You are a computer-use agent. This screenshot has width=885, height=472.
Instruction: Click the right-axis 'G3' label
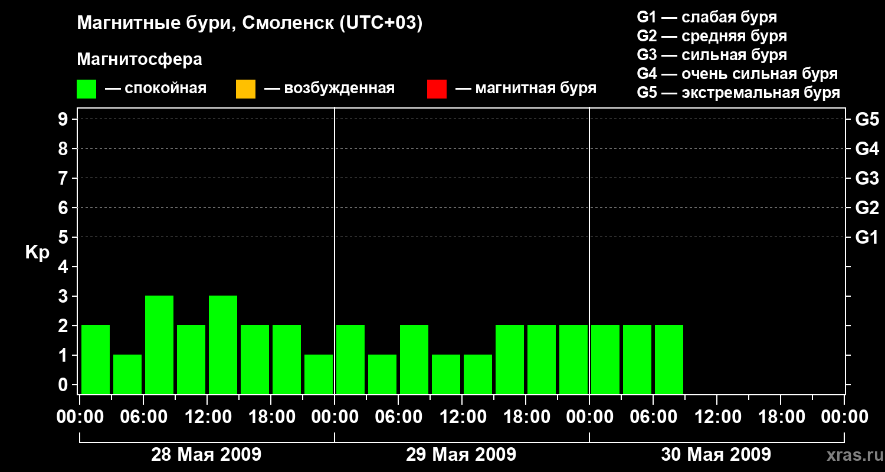tap(867, 179)
